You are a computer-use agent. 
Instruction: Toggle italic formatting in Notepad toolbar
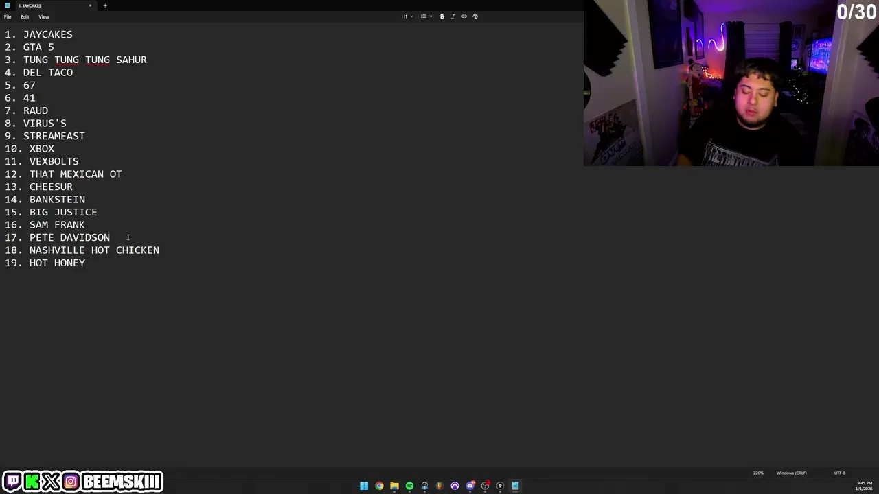(x=453, y=16)
